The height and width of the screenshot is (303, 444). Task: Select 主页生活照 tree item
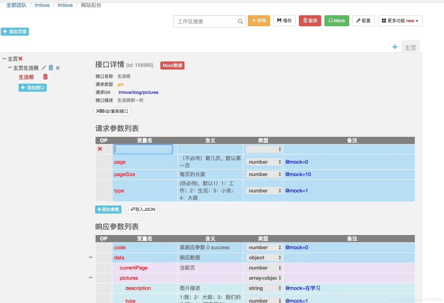tap(26, 68)
